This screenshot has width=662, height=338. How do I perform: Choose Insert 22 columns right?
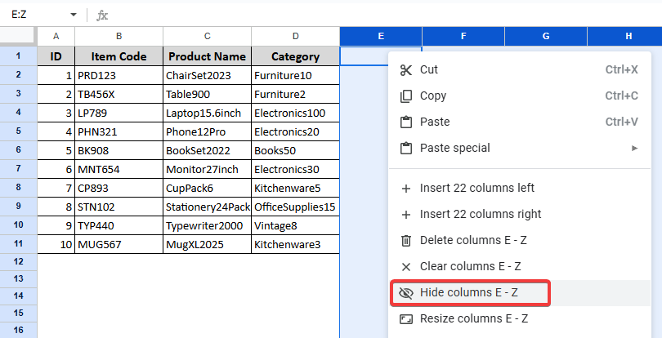[x=481, y=214]
